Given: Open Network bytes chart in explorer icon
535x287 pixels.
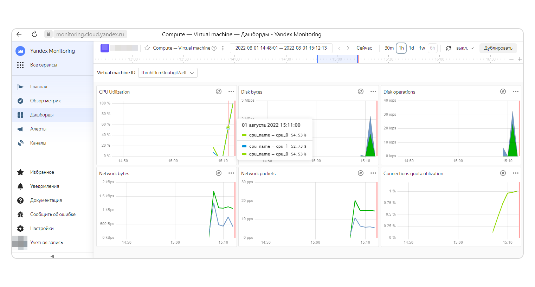Looking at the screenshot, I should tap(219, 173).
